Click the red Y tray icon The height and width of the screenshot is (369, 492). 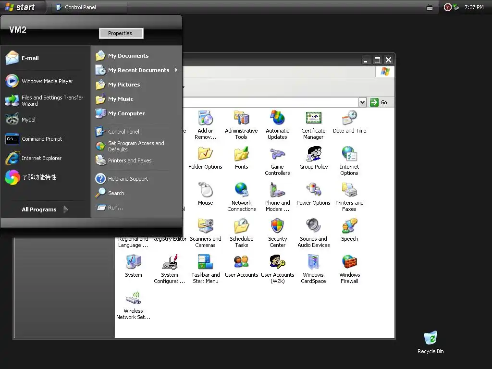(447, 7)
